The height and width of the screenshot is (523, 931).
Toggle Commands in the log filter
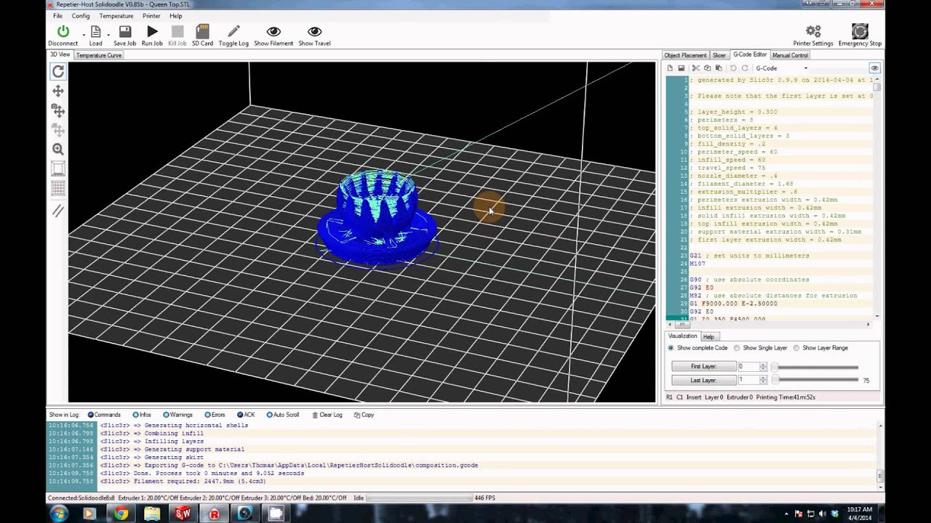click(104, 415)
